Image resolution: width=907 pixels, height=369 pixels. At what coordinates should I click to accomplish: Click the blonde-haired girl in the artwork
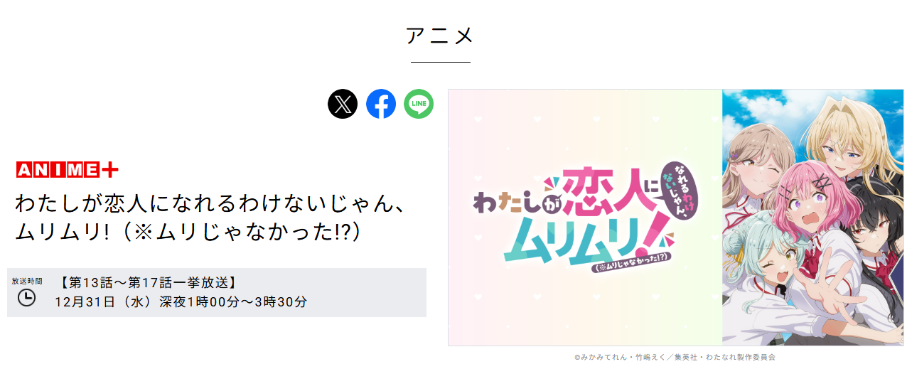coord(857,135)
